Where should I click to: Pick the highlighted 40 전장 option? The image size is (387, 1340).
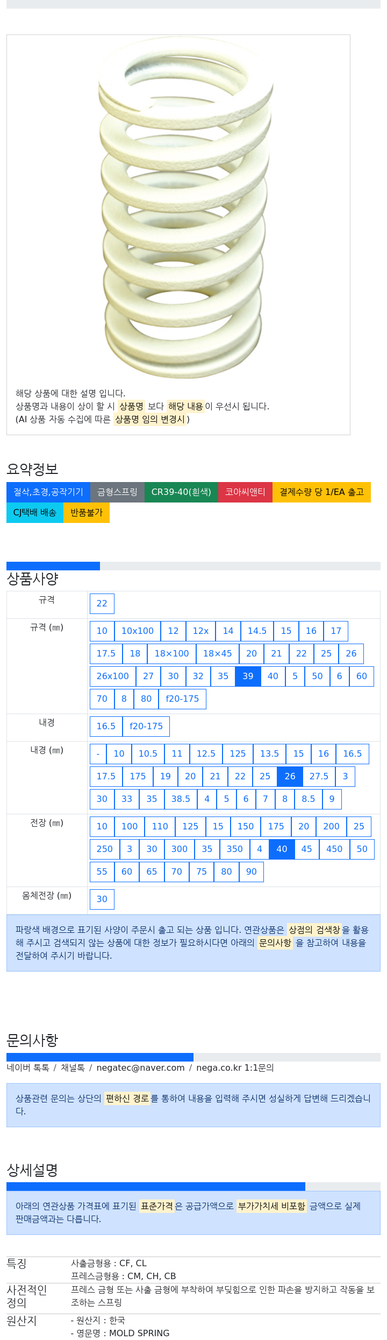(282, 849)
